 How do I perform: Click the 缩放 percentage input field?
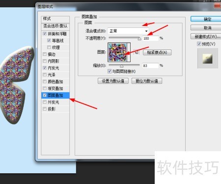tap(150, 66)
